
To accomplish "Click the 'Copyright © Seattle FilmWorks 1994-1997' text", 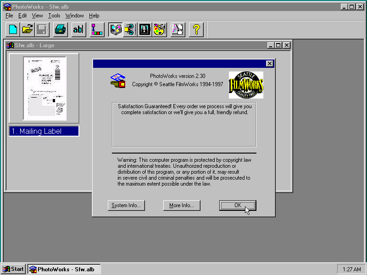I will pyautogui.click(x=178, y=84).
